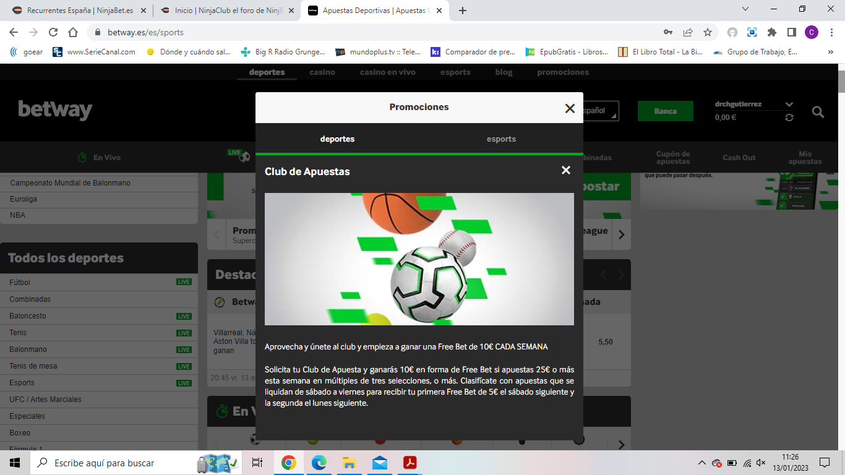The height and width of the screenshot is (475, 845).
Task: Open Tenis in the sports list
Action: [99, 332]
